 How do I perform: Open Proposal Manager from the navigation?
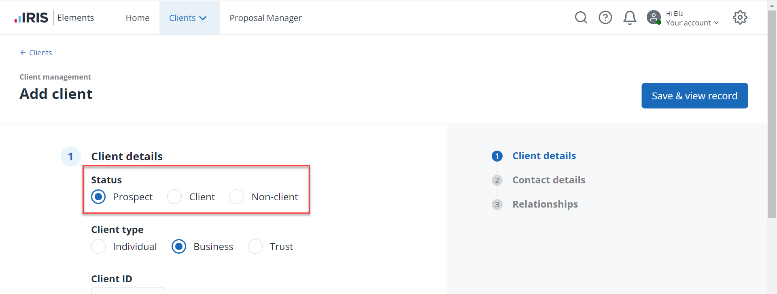(x=265, y=18)
